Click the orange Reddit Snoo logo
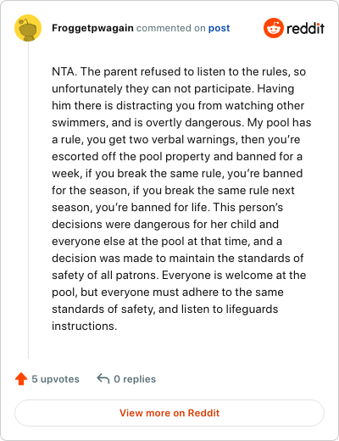Image resolution: width=339 pixels, height=441 pixels. (x=273, y=28)
